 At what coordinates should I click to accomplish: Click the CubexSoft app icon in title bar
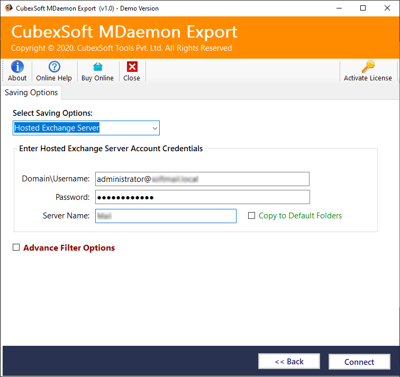pyautogui.click(x=8, y=8)
